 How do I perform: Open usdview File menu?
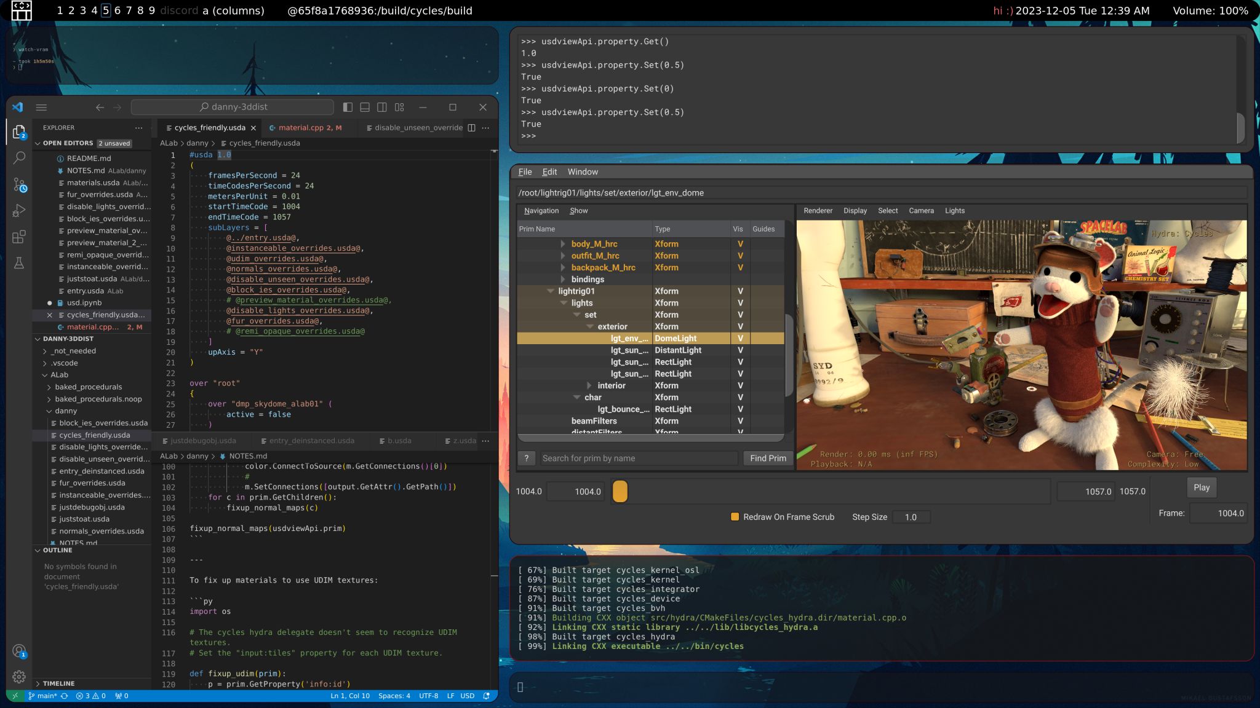tap(525, 172)
